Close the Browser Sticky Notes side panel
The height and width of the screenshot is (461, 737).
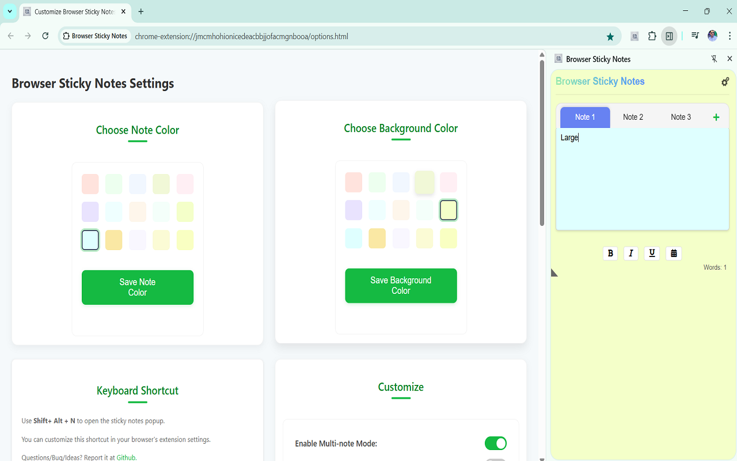pyautogui.click(x=730, y=59)
